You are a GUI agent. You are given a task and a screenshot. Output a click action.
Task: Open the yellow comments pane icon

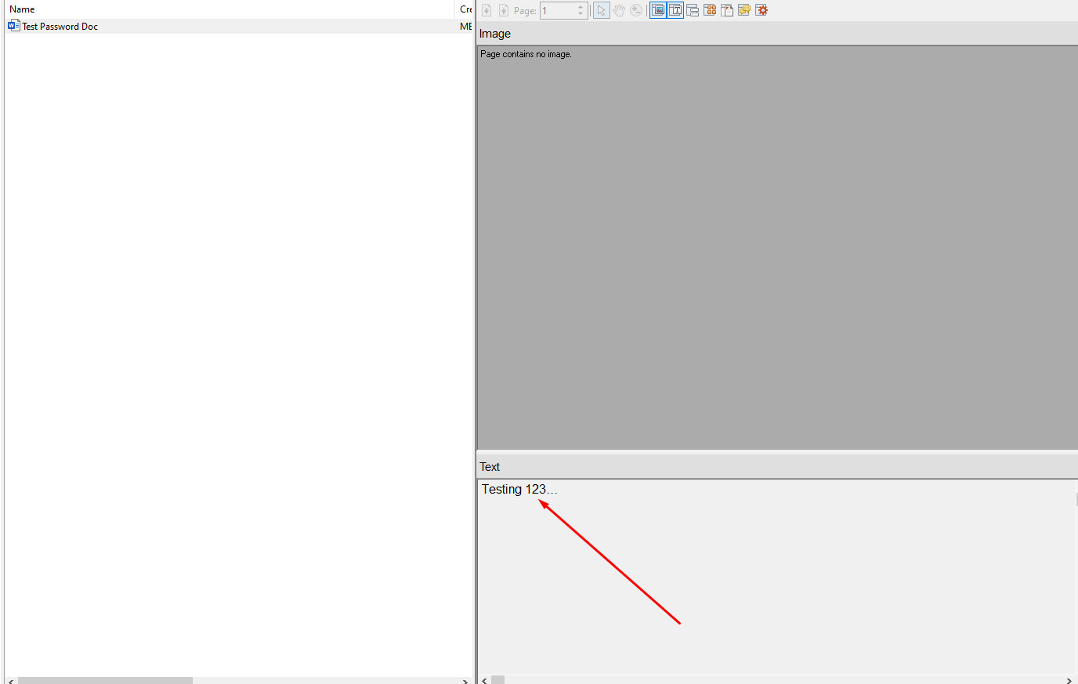click(x=744, y=10)
